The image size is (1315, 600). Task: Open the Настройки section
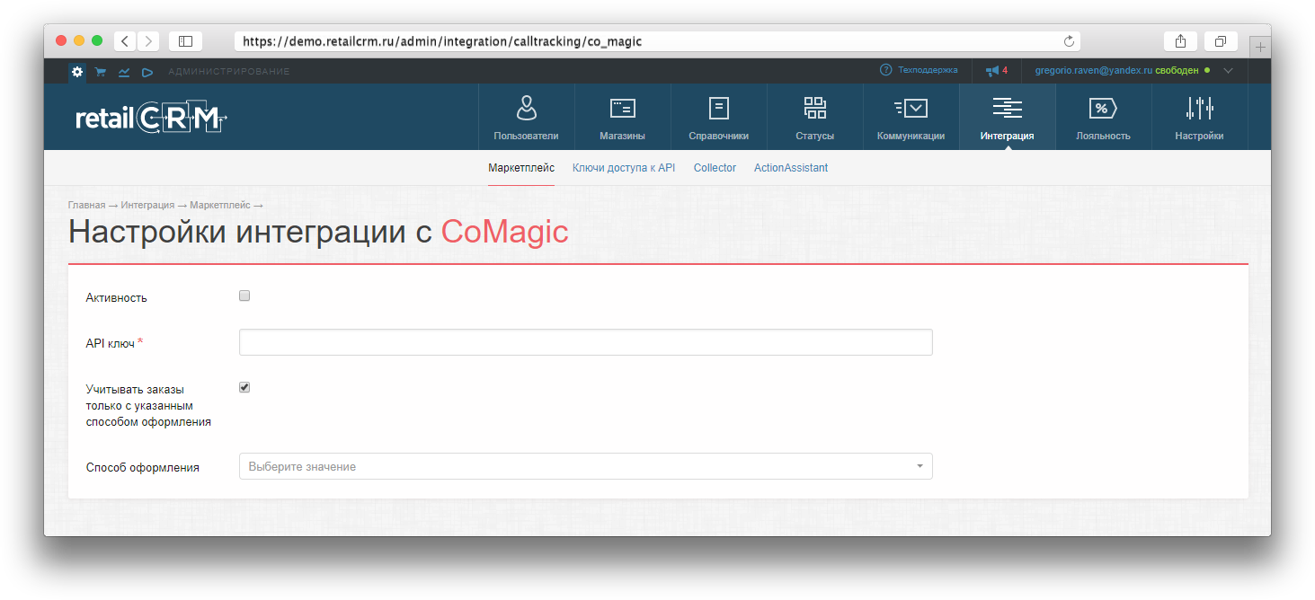(1200, 117)
